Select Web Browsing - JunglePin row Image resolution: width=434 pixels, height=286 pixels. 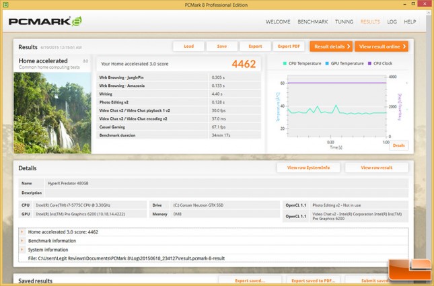click(x=178, y=77)
